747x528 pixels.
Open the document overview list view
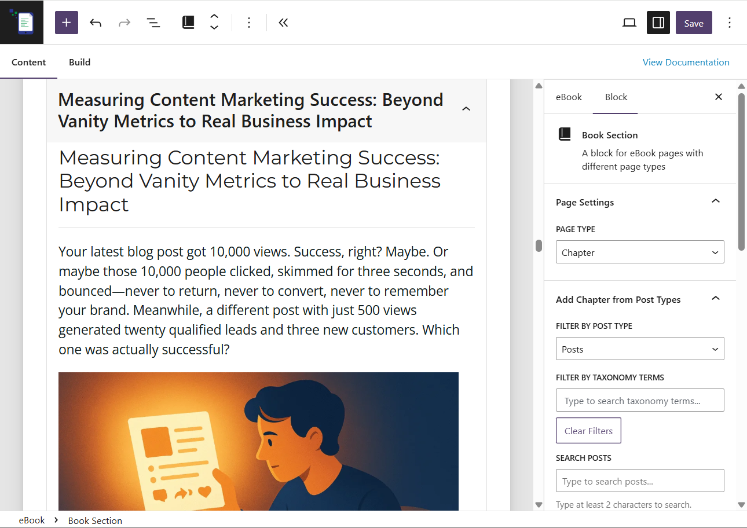(x=153, y=23)
